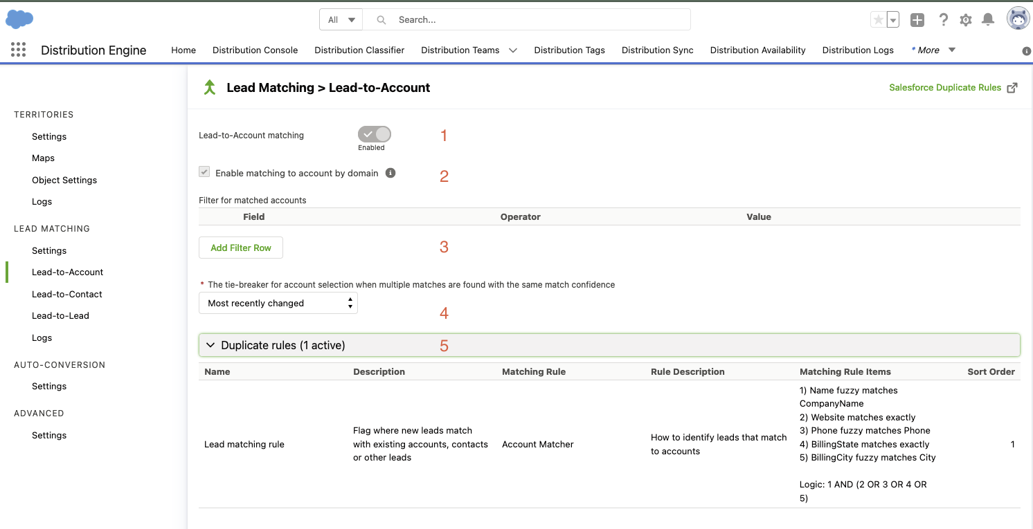The height and width of the screenshot is (529, 1033).
Task: Click the Distribution Engine app name
Action: click(x=93, y=50)
